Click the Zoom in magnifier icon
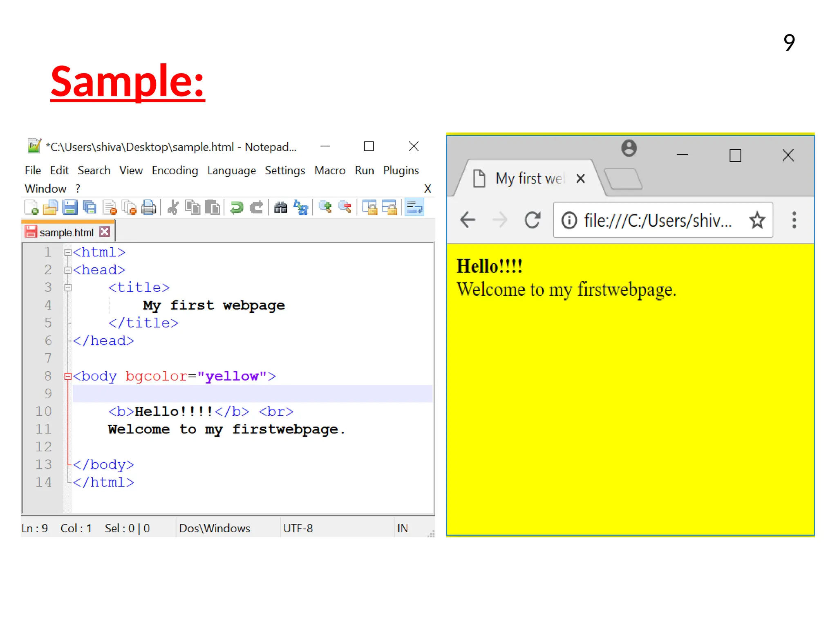 325,207
